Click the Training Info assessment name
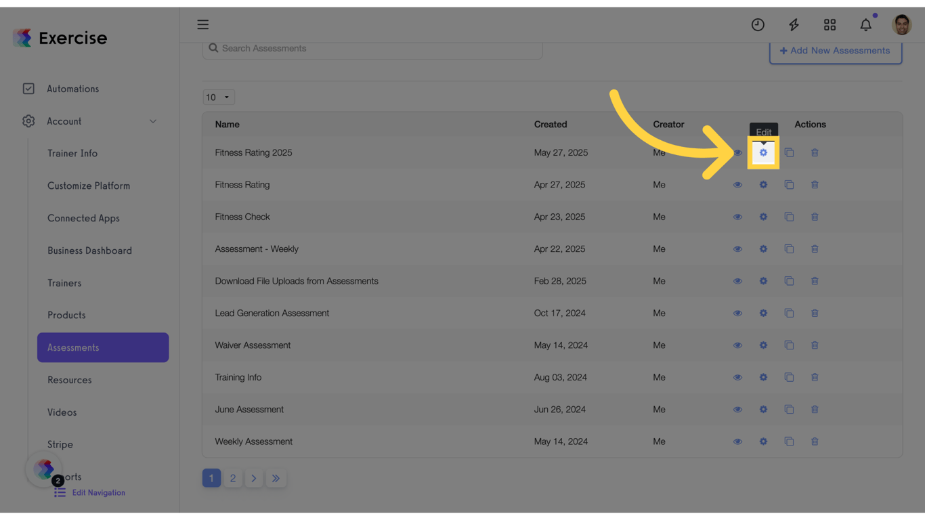The height and width of the screenshot is (520, 925). pos(238,378)
